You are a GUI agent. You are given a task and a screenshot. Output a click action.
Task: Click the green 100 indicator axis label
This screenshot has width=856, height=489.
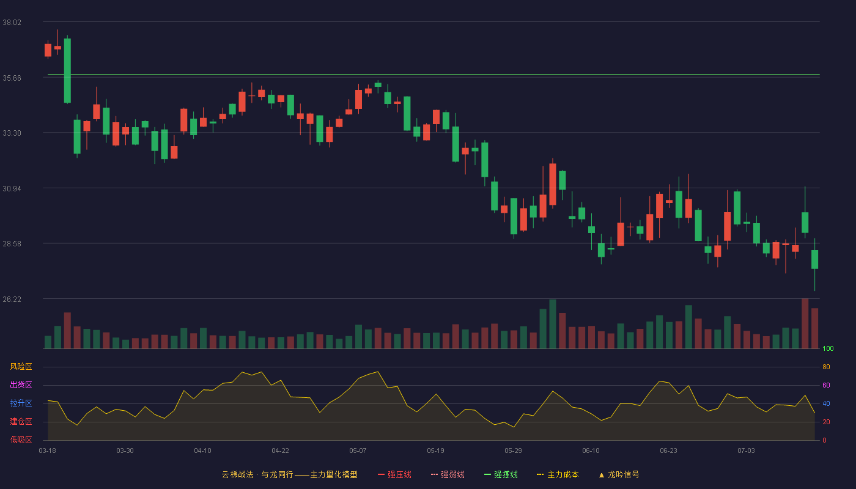(828, 349)
